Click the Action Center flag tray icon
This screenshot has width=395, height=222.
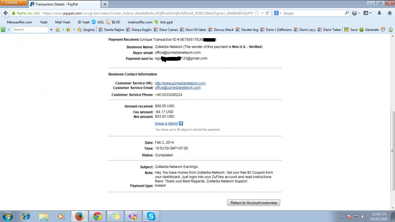[x=350, y=216]
